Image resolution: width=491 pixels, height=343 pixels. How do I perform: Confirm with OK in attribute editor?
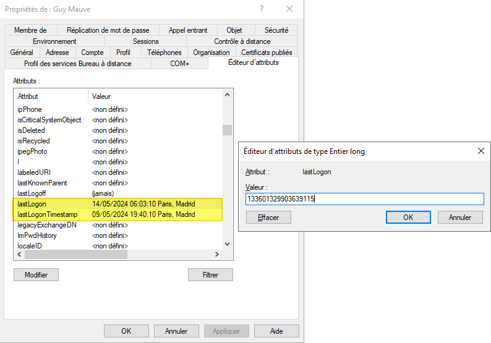(408, 218)
